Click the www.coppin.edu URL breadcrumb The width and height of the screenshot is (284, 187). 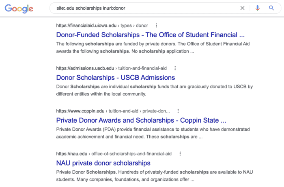tap(113, 111)
